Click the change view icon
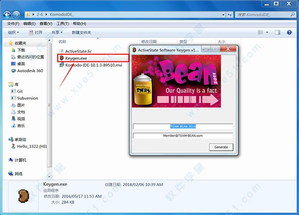299x215 pixels. click(x=260, y=32)
